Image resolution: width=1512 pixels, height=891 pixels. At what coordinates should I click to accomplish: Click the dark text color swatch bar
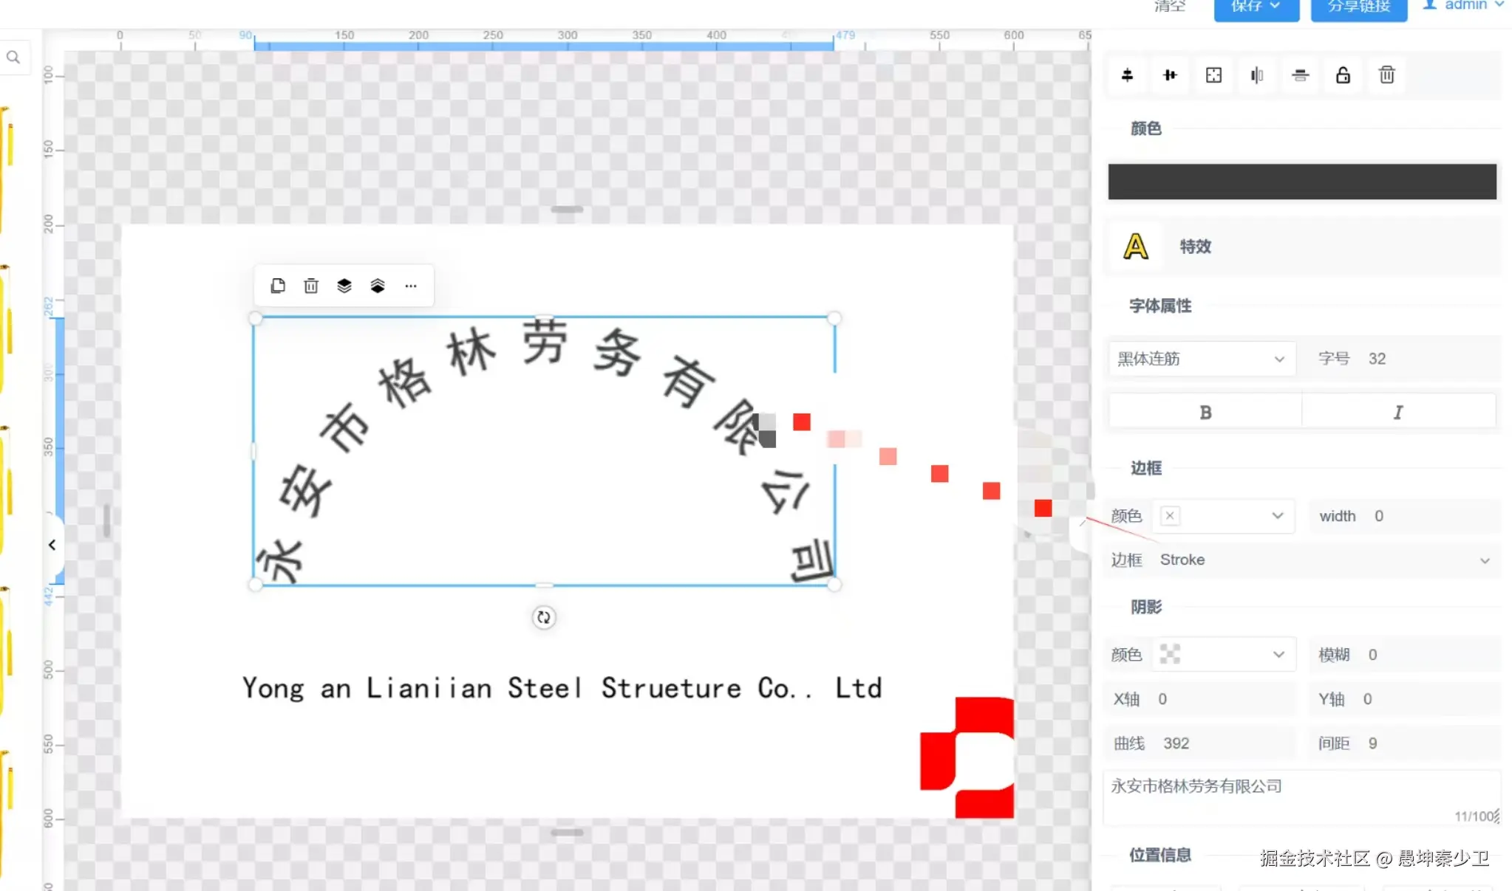click(x=1301, y=182)
